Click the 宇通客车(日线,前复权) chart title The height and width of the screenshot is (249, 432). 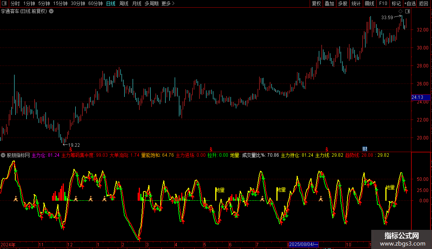24,11
